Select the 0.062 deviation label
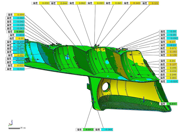This screenshot has height=132, width=186. [x=81, y=3]
